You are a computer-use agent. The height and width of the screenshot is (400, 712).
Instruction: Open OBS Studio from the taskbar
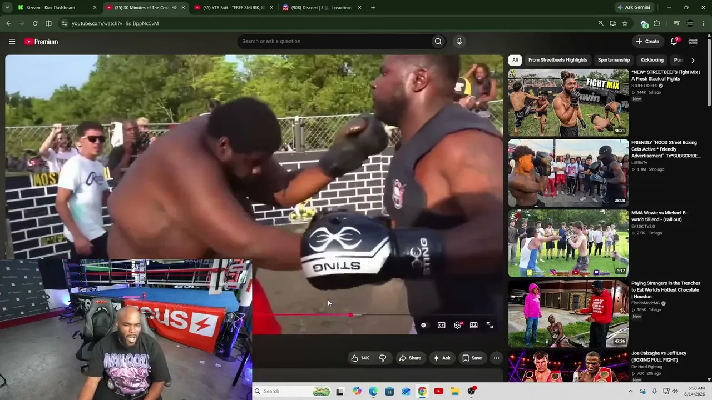tap(471, 391)
